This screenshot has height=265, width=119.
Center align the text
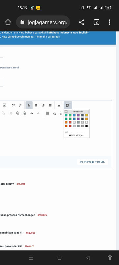(x=36, y=105)
